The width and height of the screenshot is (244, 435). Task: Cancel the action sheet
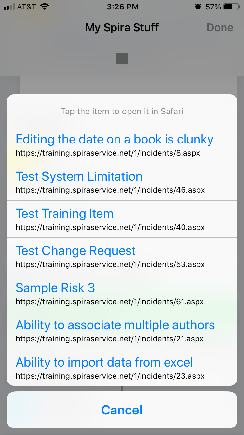pos(122,410)
